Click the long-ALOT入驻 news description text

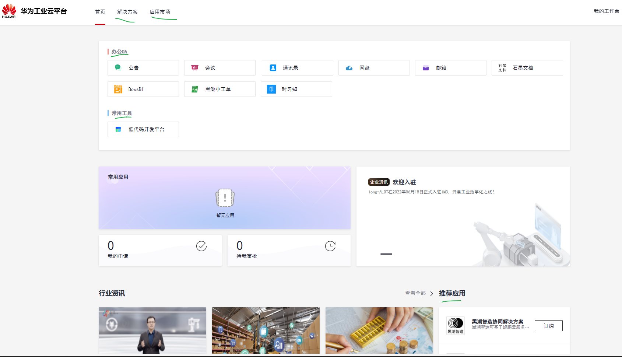431,192
